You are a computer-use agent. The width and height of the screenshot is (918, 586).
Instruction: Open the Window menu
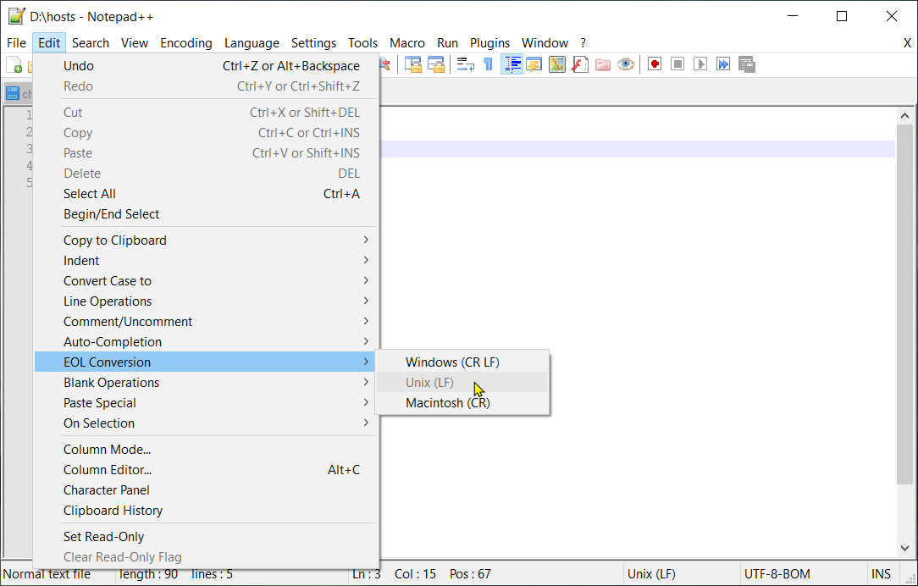545,42
